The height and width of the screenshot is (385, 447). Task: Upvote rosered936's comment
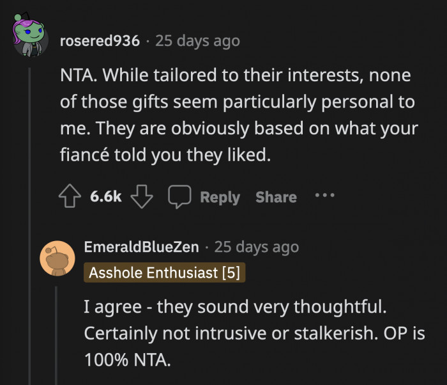click(x=70, y=196)
